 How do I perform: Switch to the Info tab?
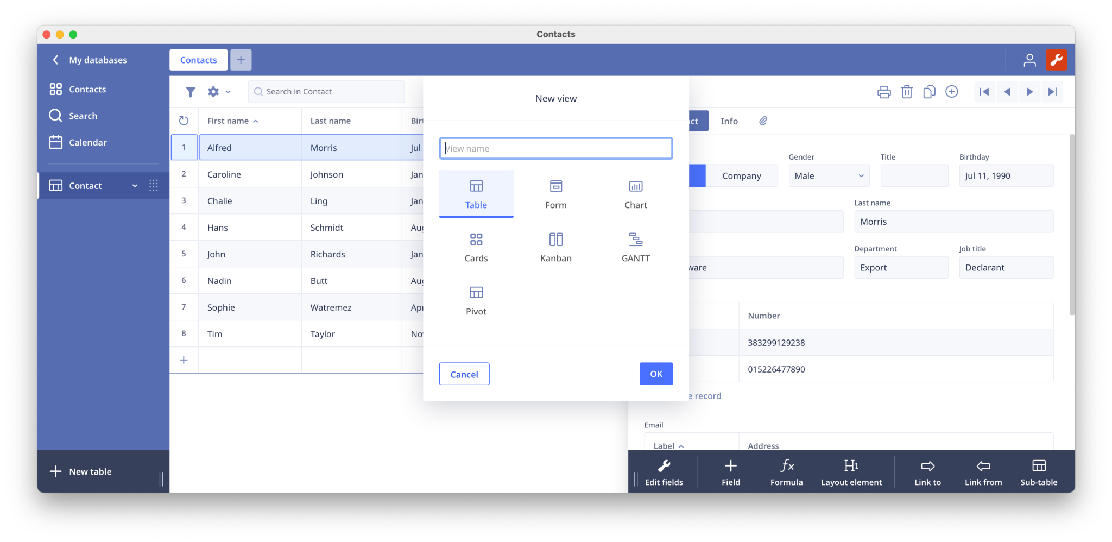[x=730, y=121]
